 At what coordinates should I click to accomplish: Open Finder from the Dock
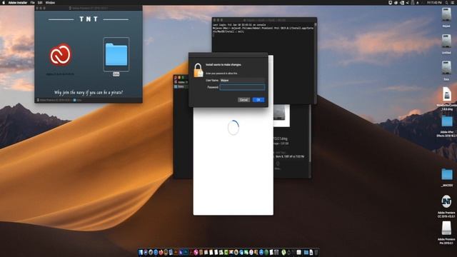coord(141,252)
